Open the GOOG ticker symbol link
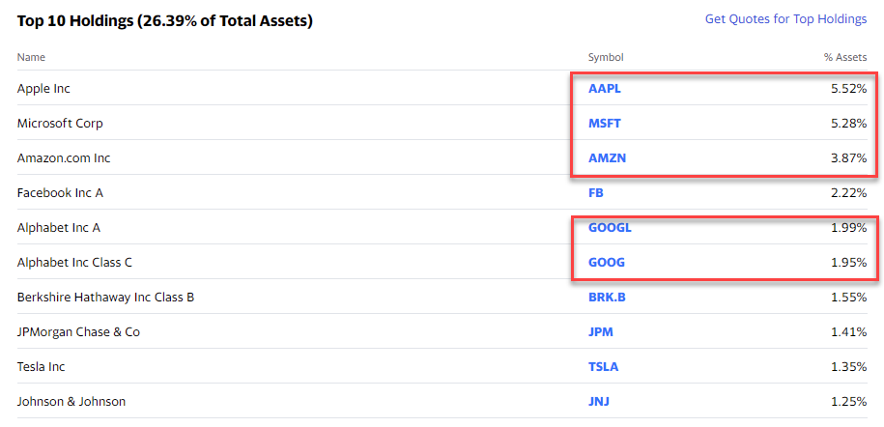The height and width of the screenshot is (427, 884). [x=607, y=263]
